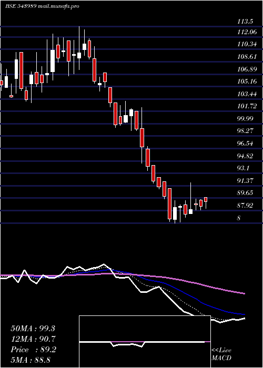The height and width of the screenshot is (368, 263).
Task: Select the 96.54 price axis label
Action: tap(246, 144)
